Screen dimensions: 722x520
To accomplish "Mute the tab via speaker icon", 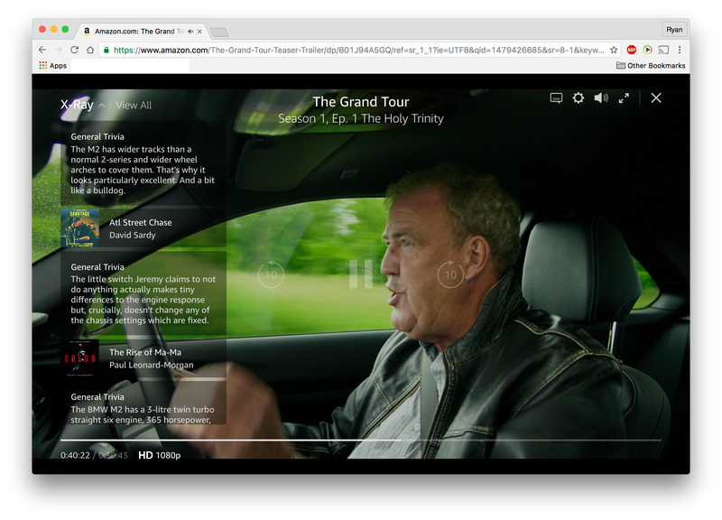I will [190, 32].
